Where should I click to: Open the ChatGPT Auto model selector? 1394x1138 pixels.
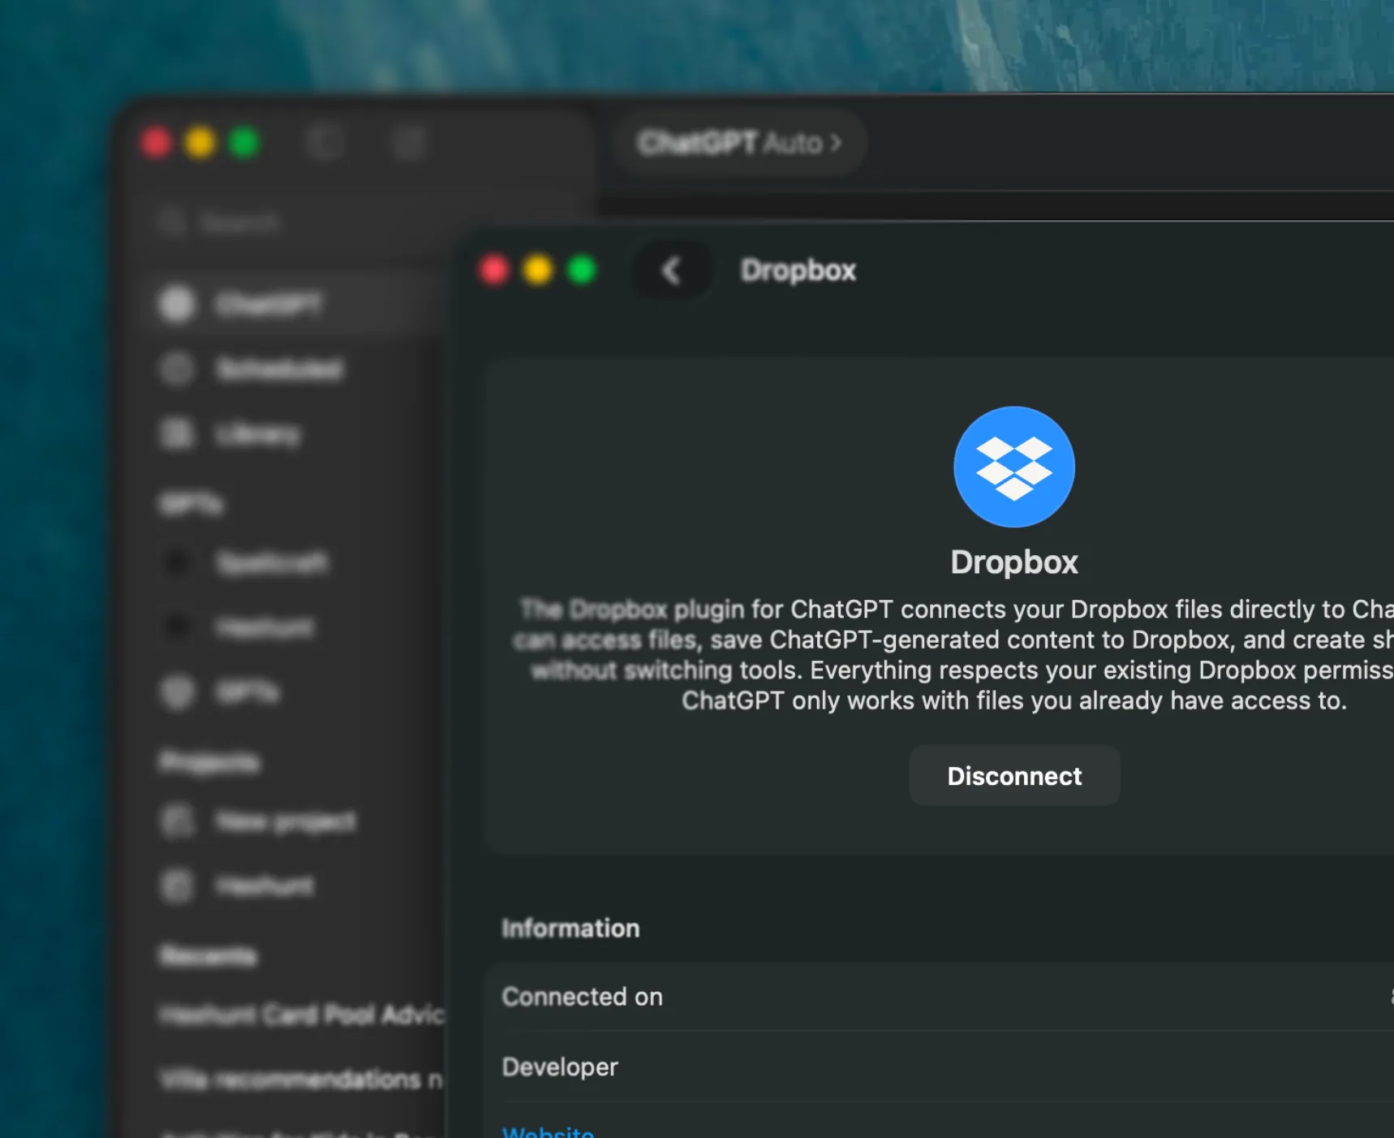(739, 143)
